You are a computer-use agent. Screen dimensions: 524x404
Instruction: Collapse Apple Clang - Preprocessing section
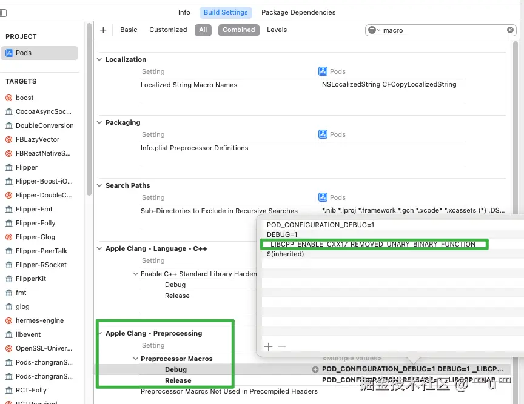tap(100, 333)
